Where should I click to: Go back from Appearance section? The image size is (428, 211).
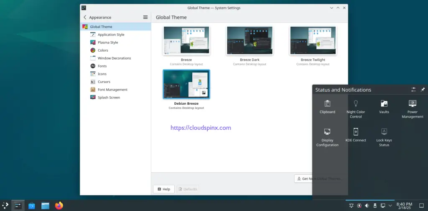[x=85, y=18]
